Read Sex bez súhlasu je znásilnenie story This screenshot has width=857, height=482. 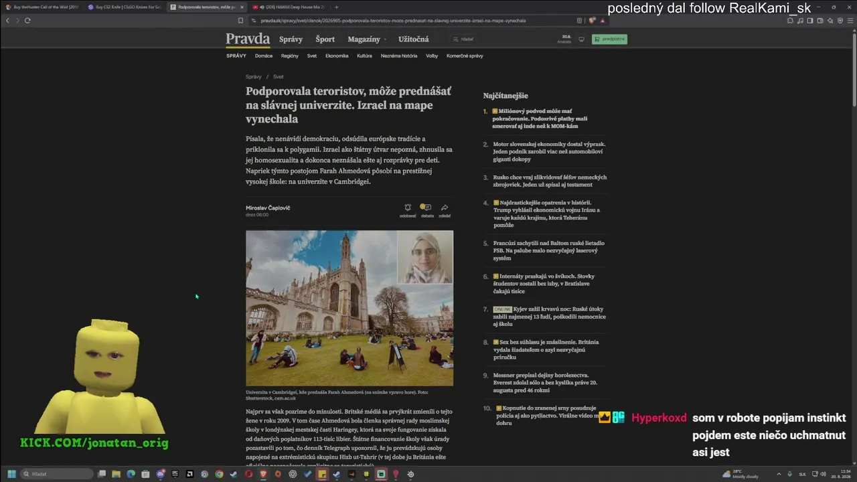[x=546, y=350]
